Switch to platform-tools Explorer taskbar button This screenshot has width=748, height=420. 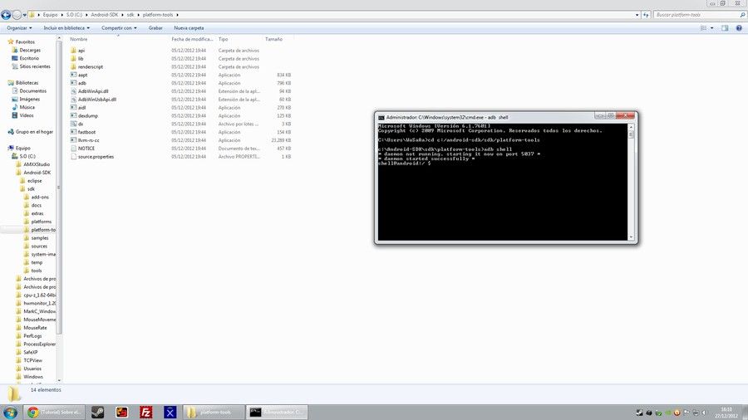tap(213, 412)
